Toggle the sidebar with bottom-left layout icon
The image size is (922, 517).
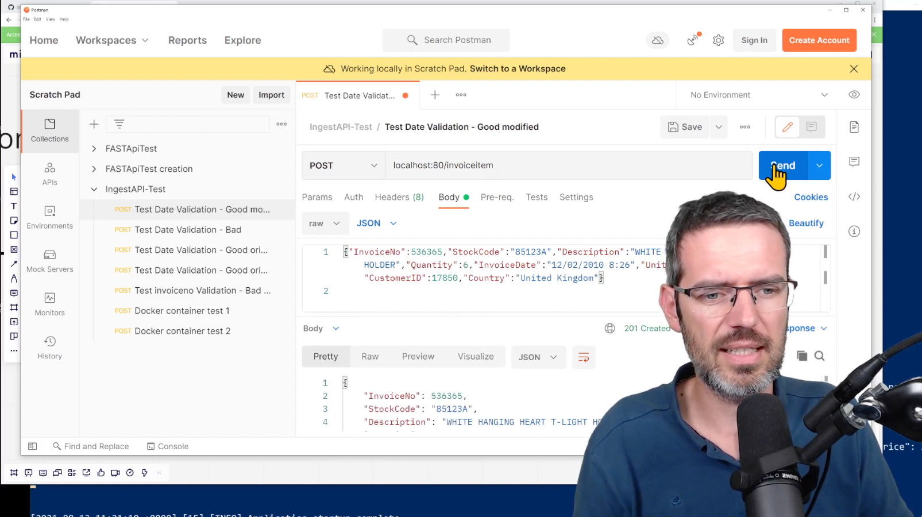(x=33, y=446)
